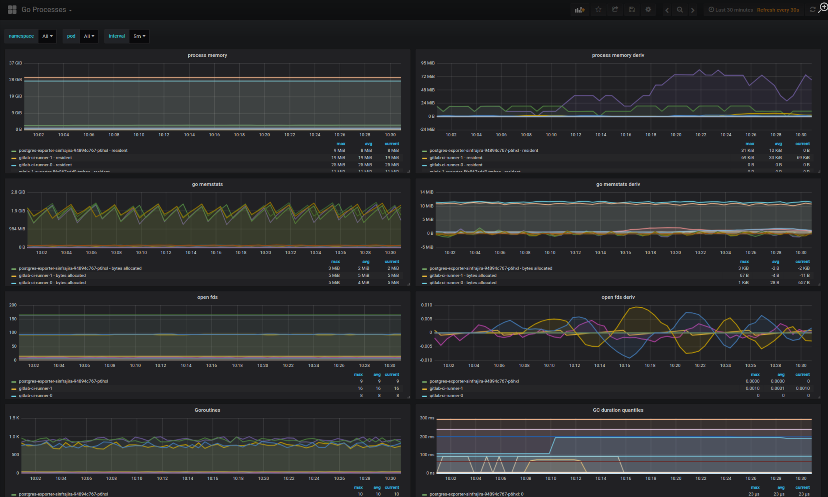Click the Add panel icon

pos(579,10)
